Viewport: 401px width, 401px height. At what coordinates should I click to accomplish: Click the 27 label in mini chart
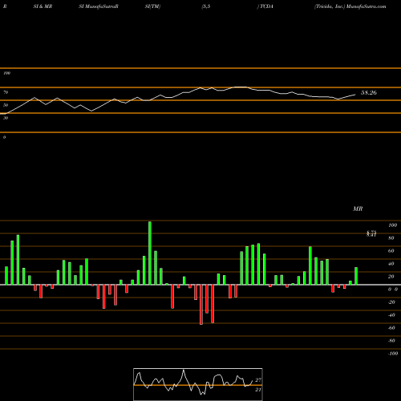258,380
